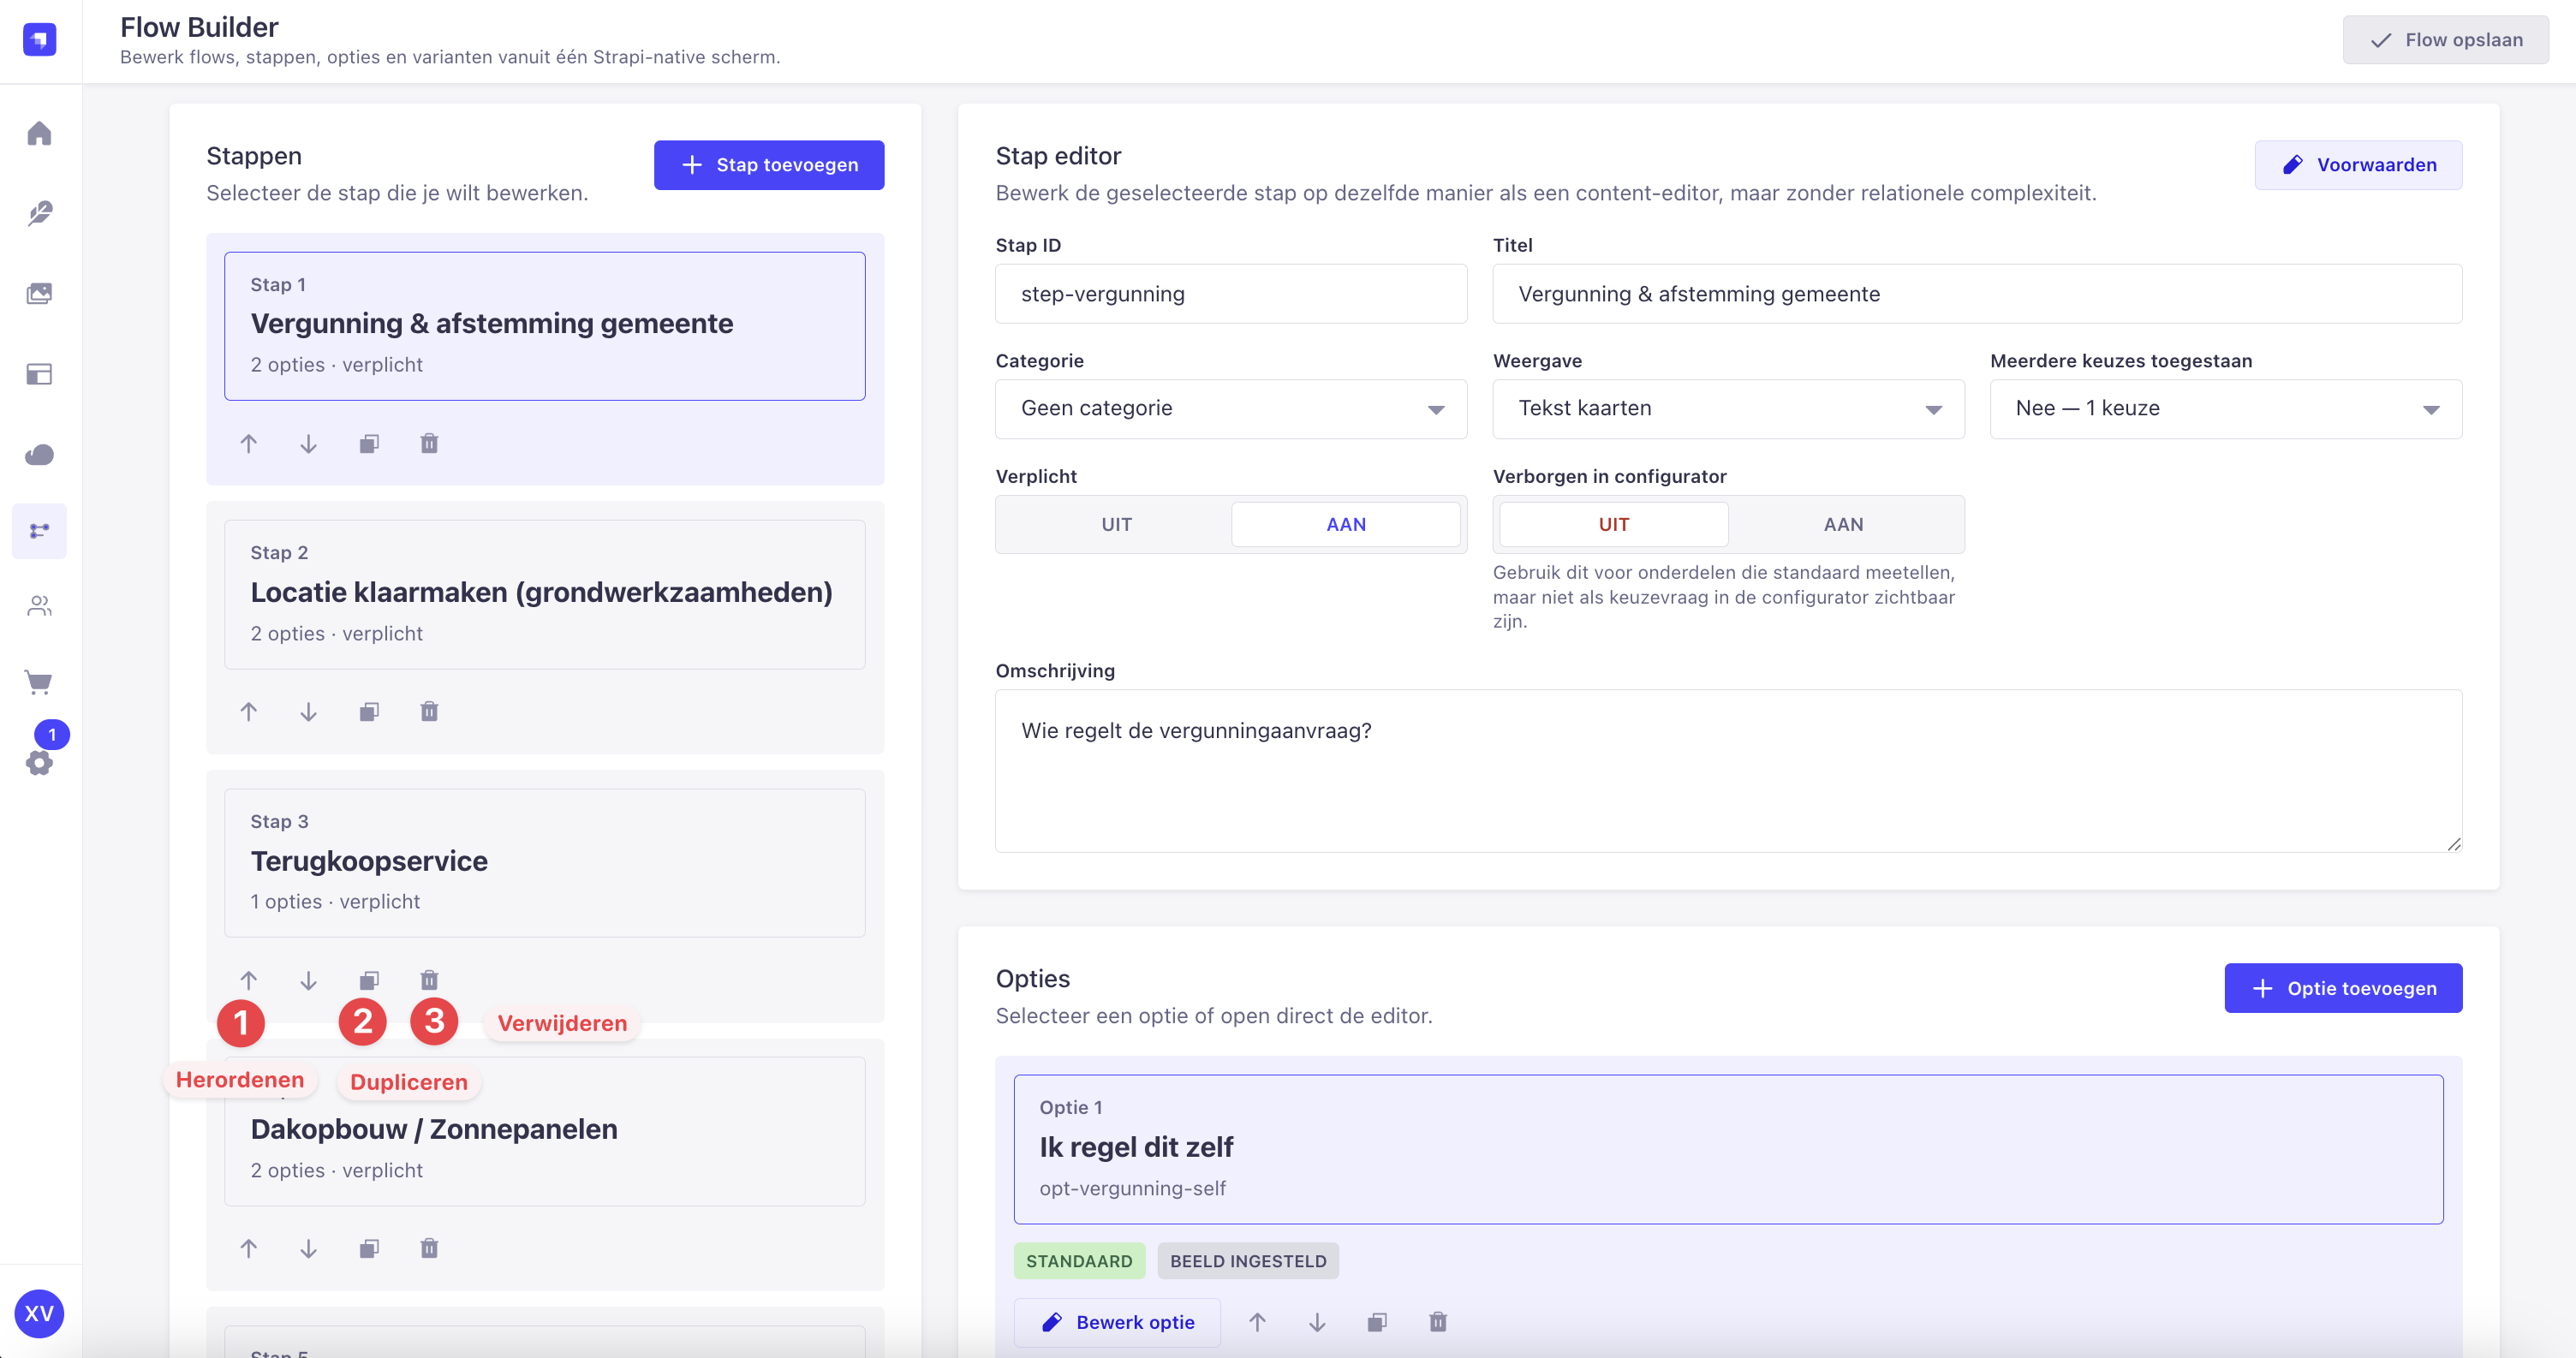This screenshot has width=2576, height=1358.
Task: Set Verplicht to AAN
Action: 1346,524
